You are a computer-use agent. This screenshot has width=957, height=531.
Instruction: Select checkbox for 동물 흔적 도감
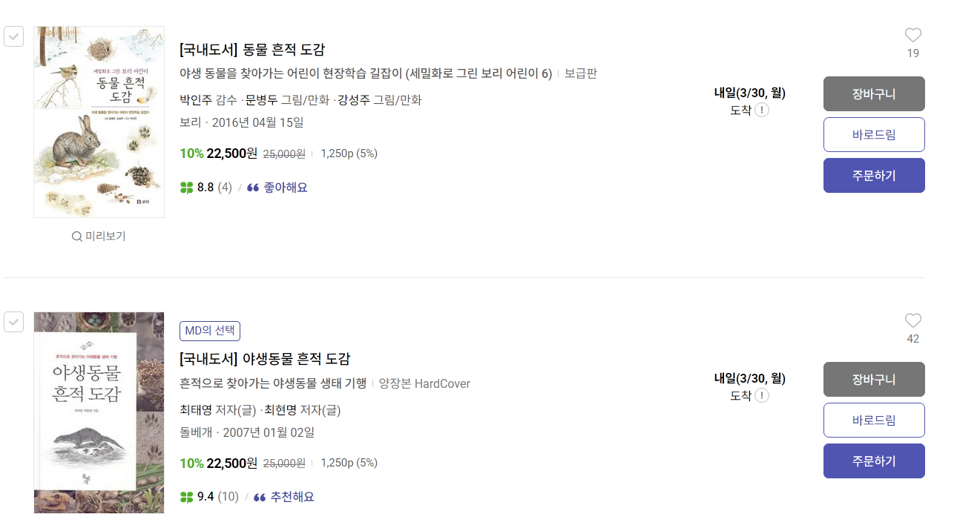point(14,36)
